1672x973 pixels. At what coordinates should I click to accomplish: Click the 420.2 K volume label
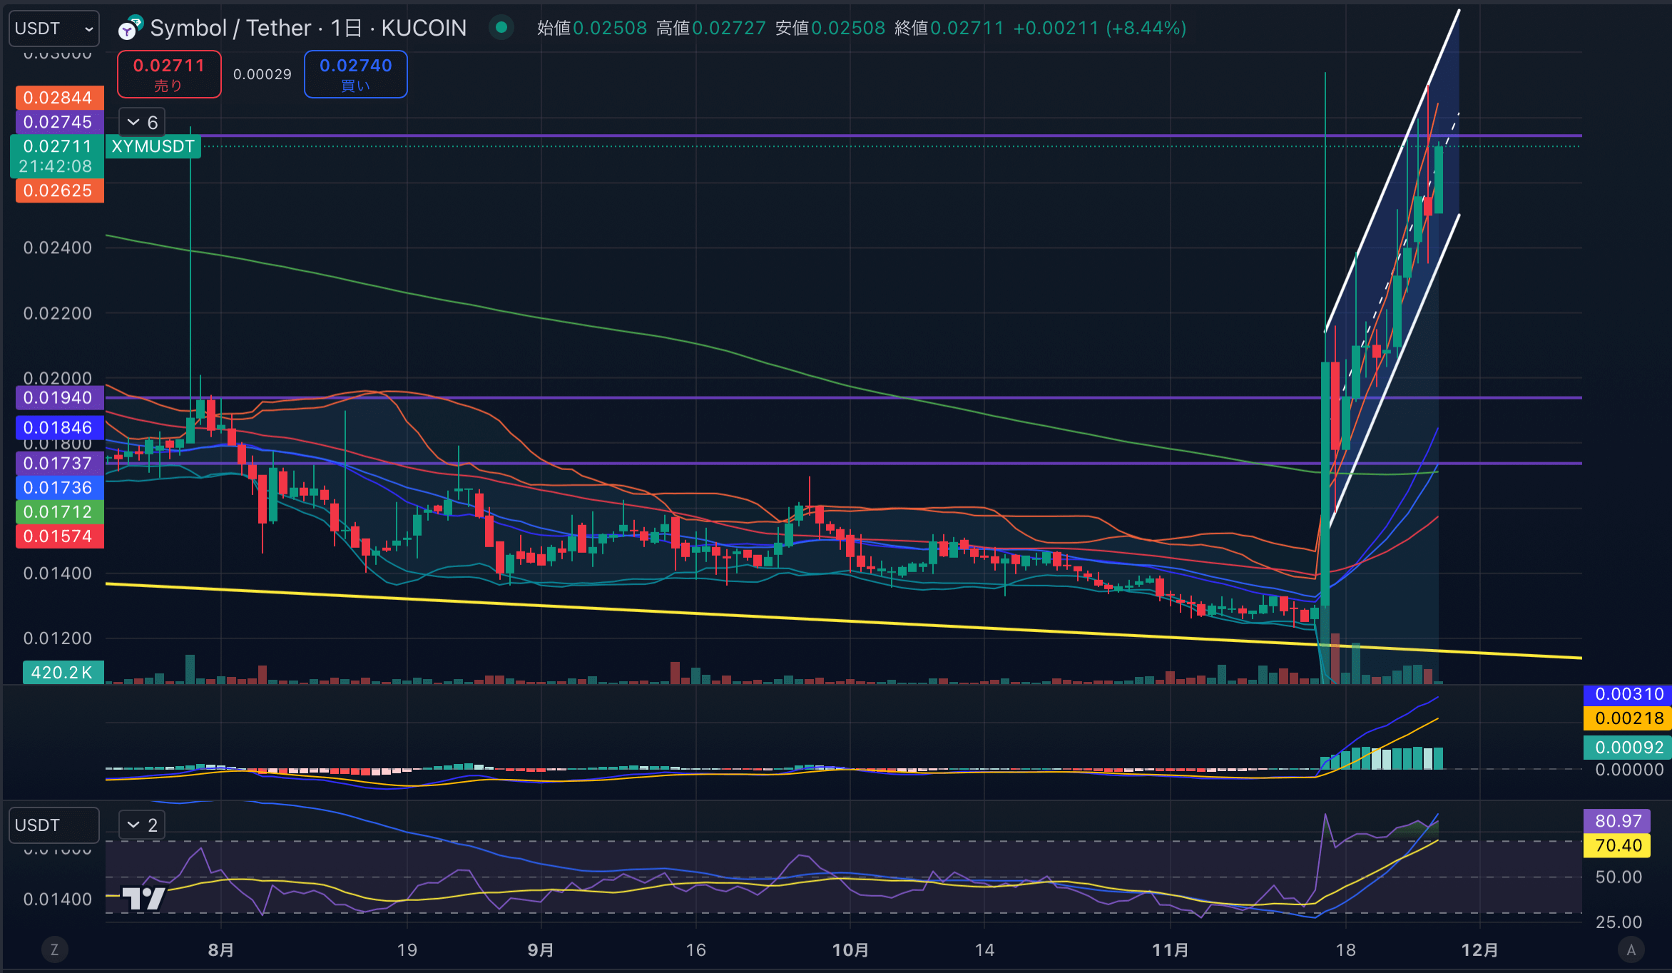click(63, 673)
